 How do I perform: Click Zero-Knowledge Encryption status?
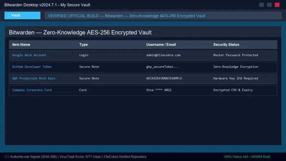[x=236, y=67]
